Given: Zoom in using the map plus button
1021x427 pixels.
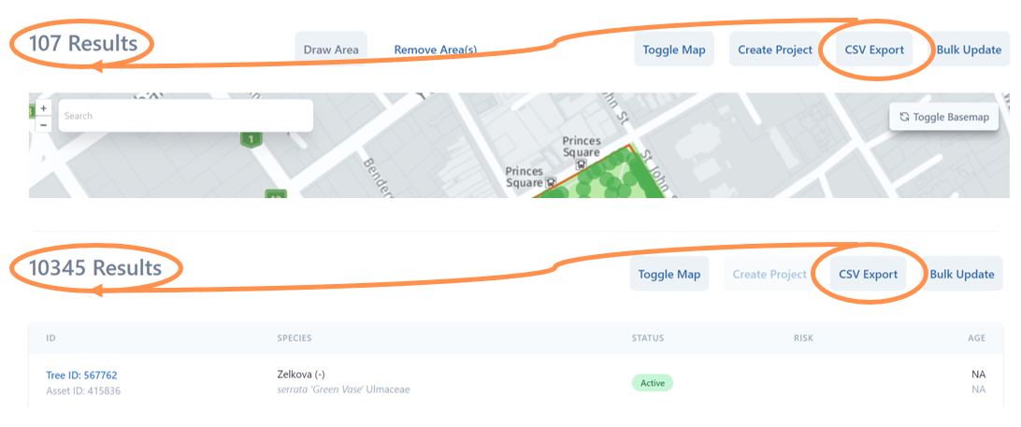Looking at the screenshot, I should (43, 108).
